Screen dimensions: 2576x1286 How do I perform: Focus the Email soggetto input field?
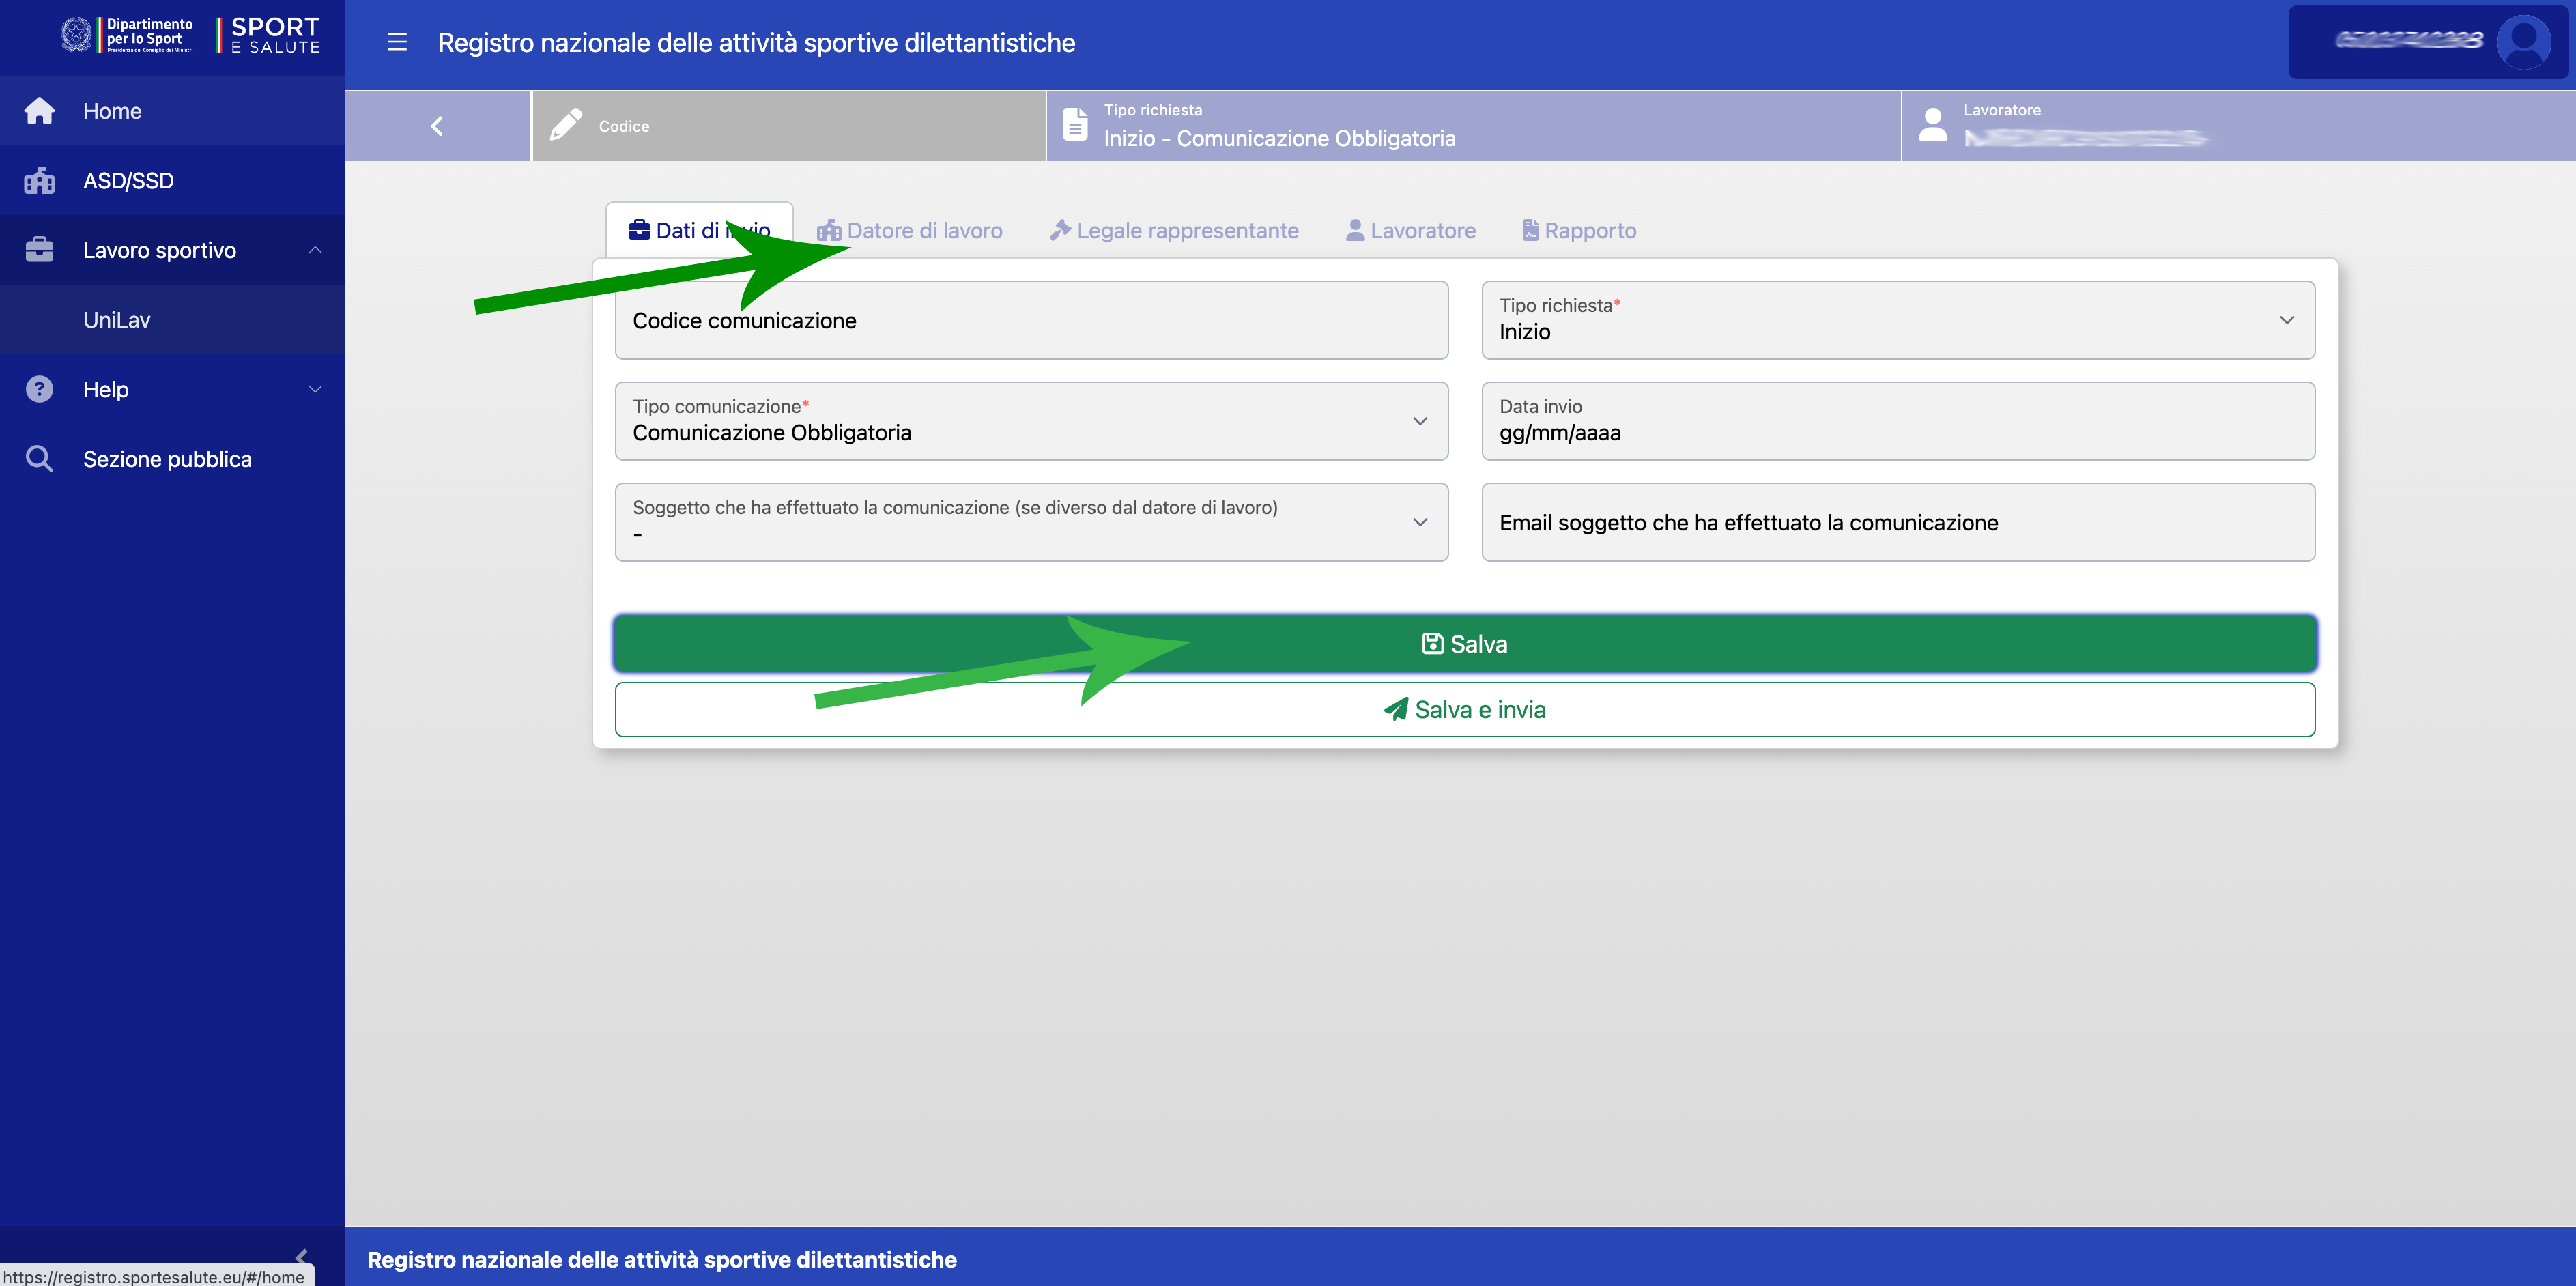point(1897,522)
